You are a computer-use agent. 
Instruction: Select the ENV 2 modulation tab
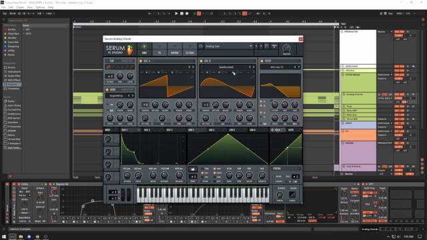pos(147,130)
